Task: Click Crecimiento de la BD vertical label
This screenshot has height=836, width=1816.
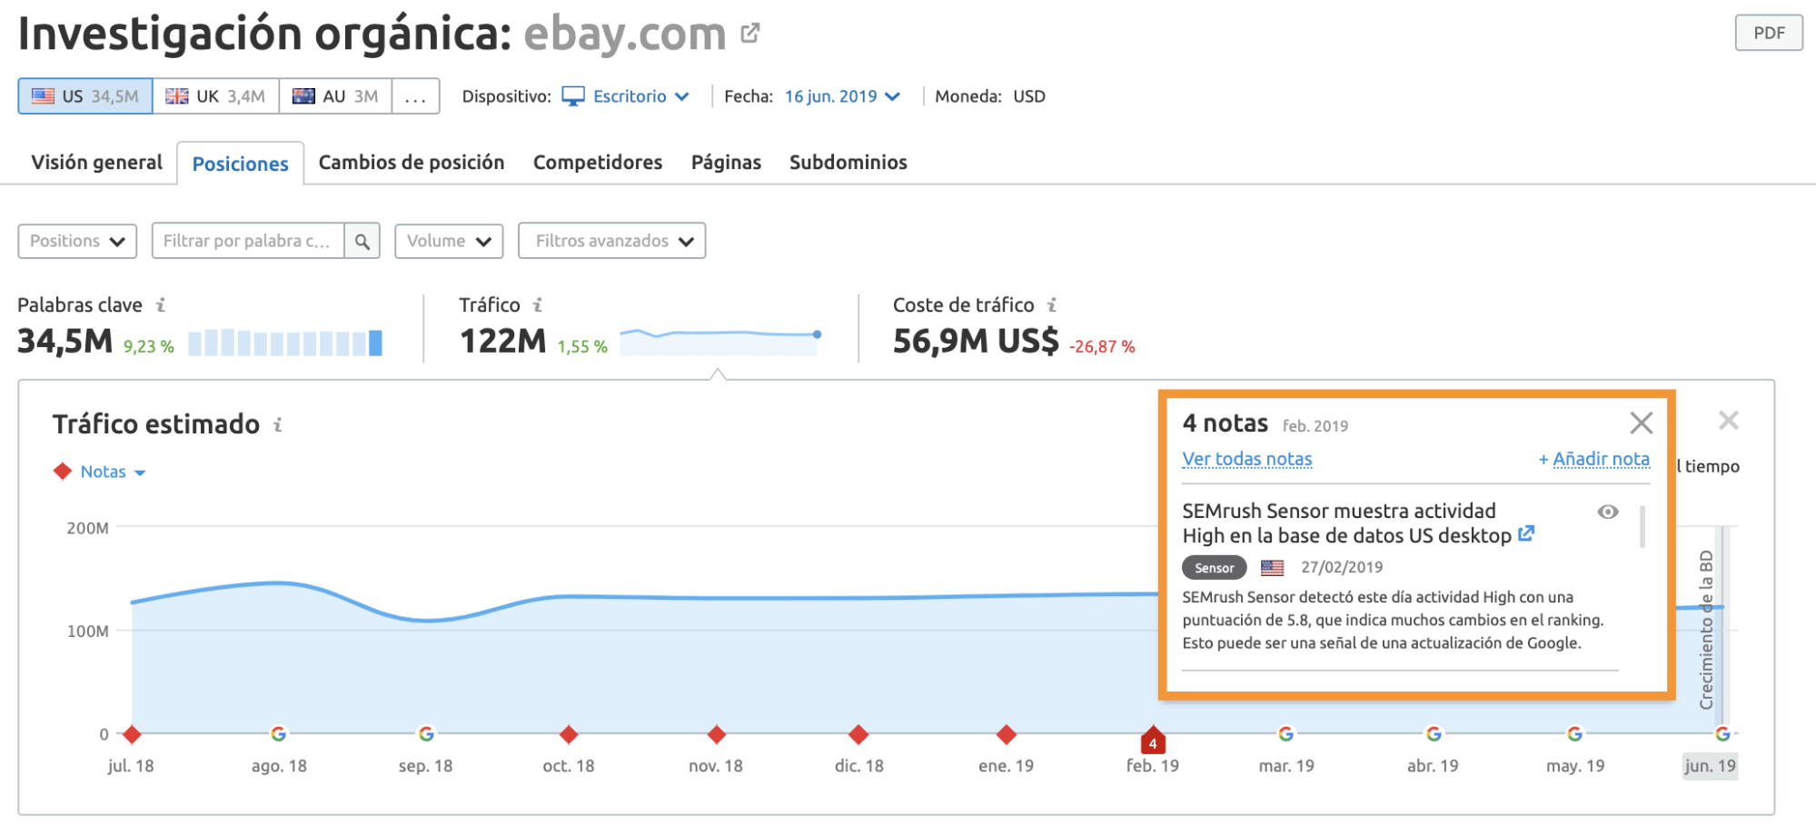Action: (x=1706, y=630)
